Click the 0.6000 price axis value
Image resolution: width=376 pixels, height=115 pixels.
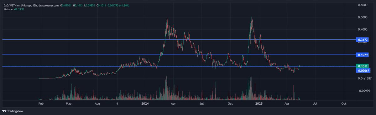point(362,5)
